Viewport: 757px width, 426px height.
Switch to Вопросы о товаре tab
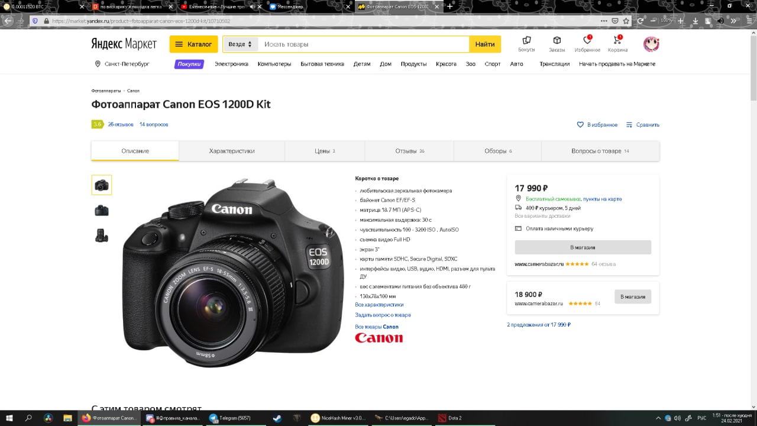coord(600,151)
